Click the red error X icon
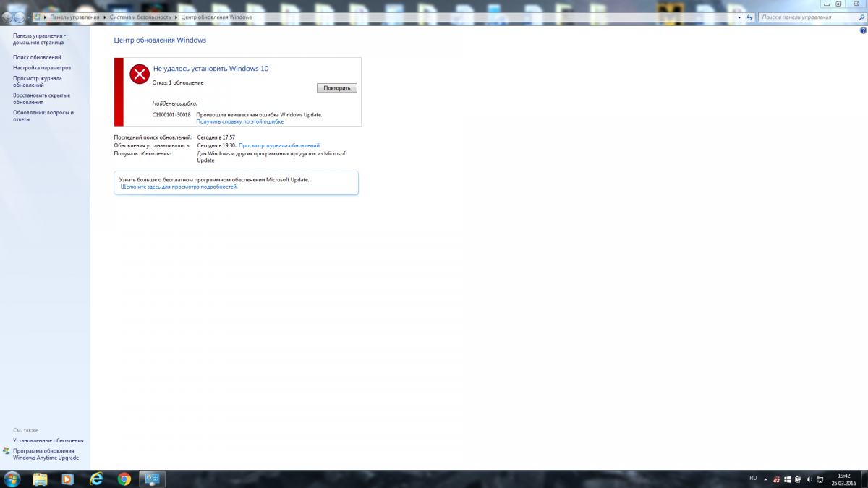The image size is (868, 488). (139, 73)
